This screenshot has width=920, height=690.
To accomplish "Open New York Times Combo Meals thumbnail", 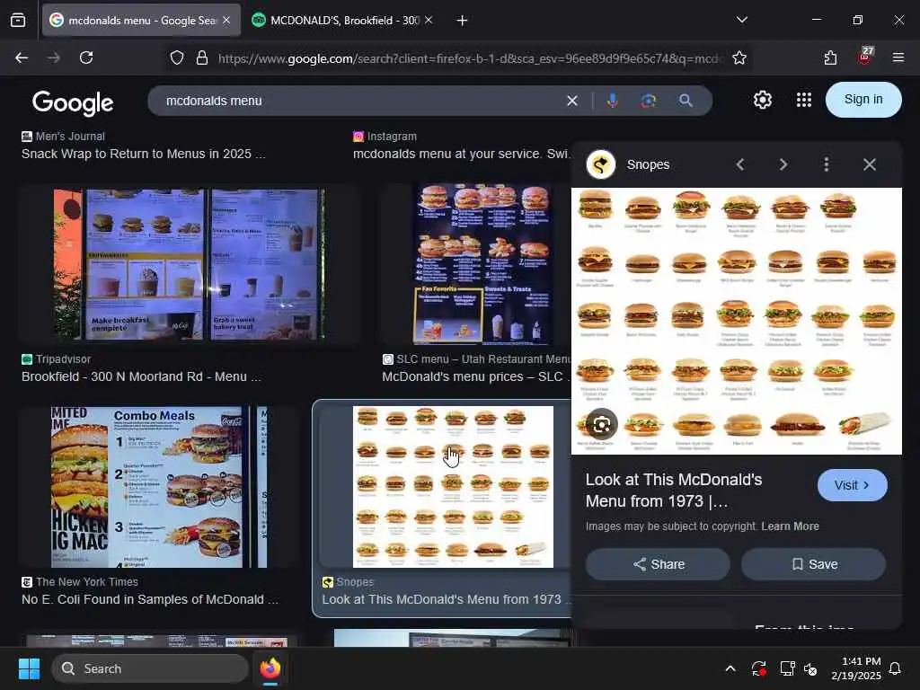I will [160, 487].
